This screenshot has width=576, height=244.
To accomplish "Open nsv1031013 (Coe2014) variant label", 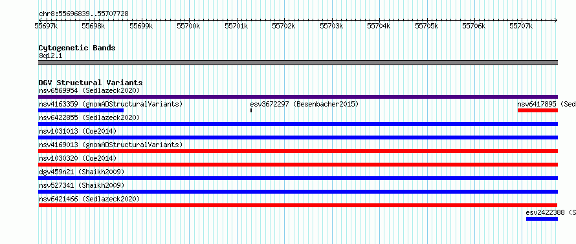I will [78, 131].
